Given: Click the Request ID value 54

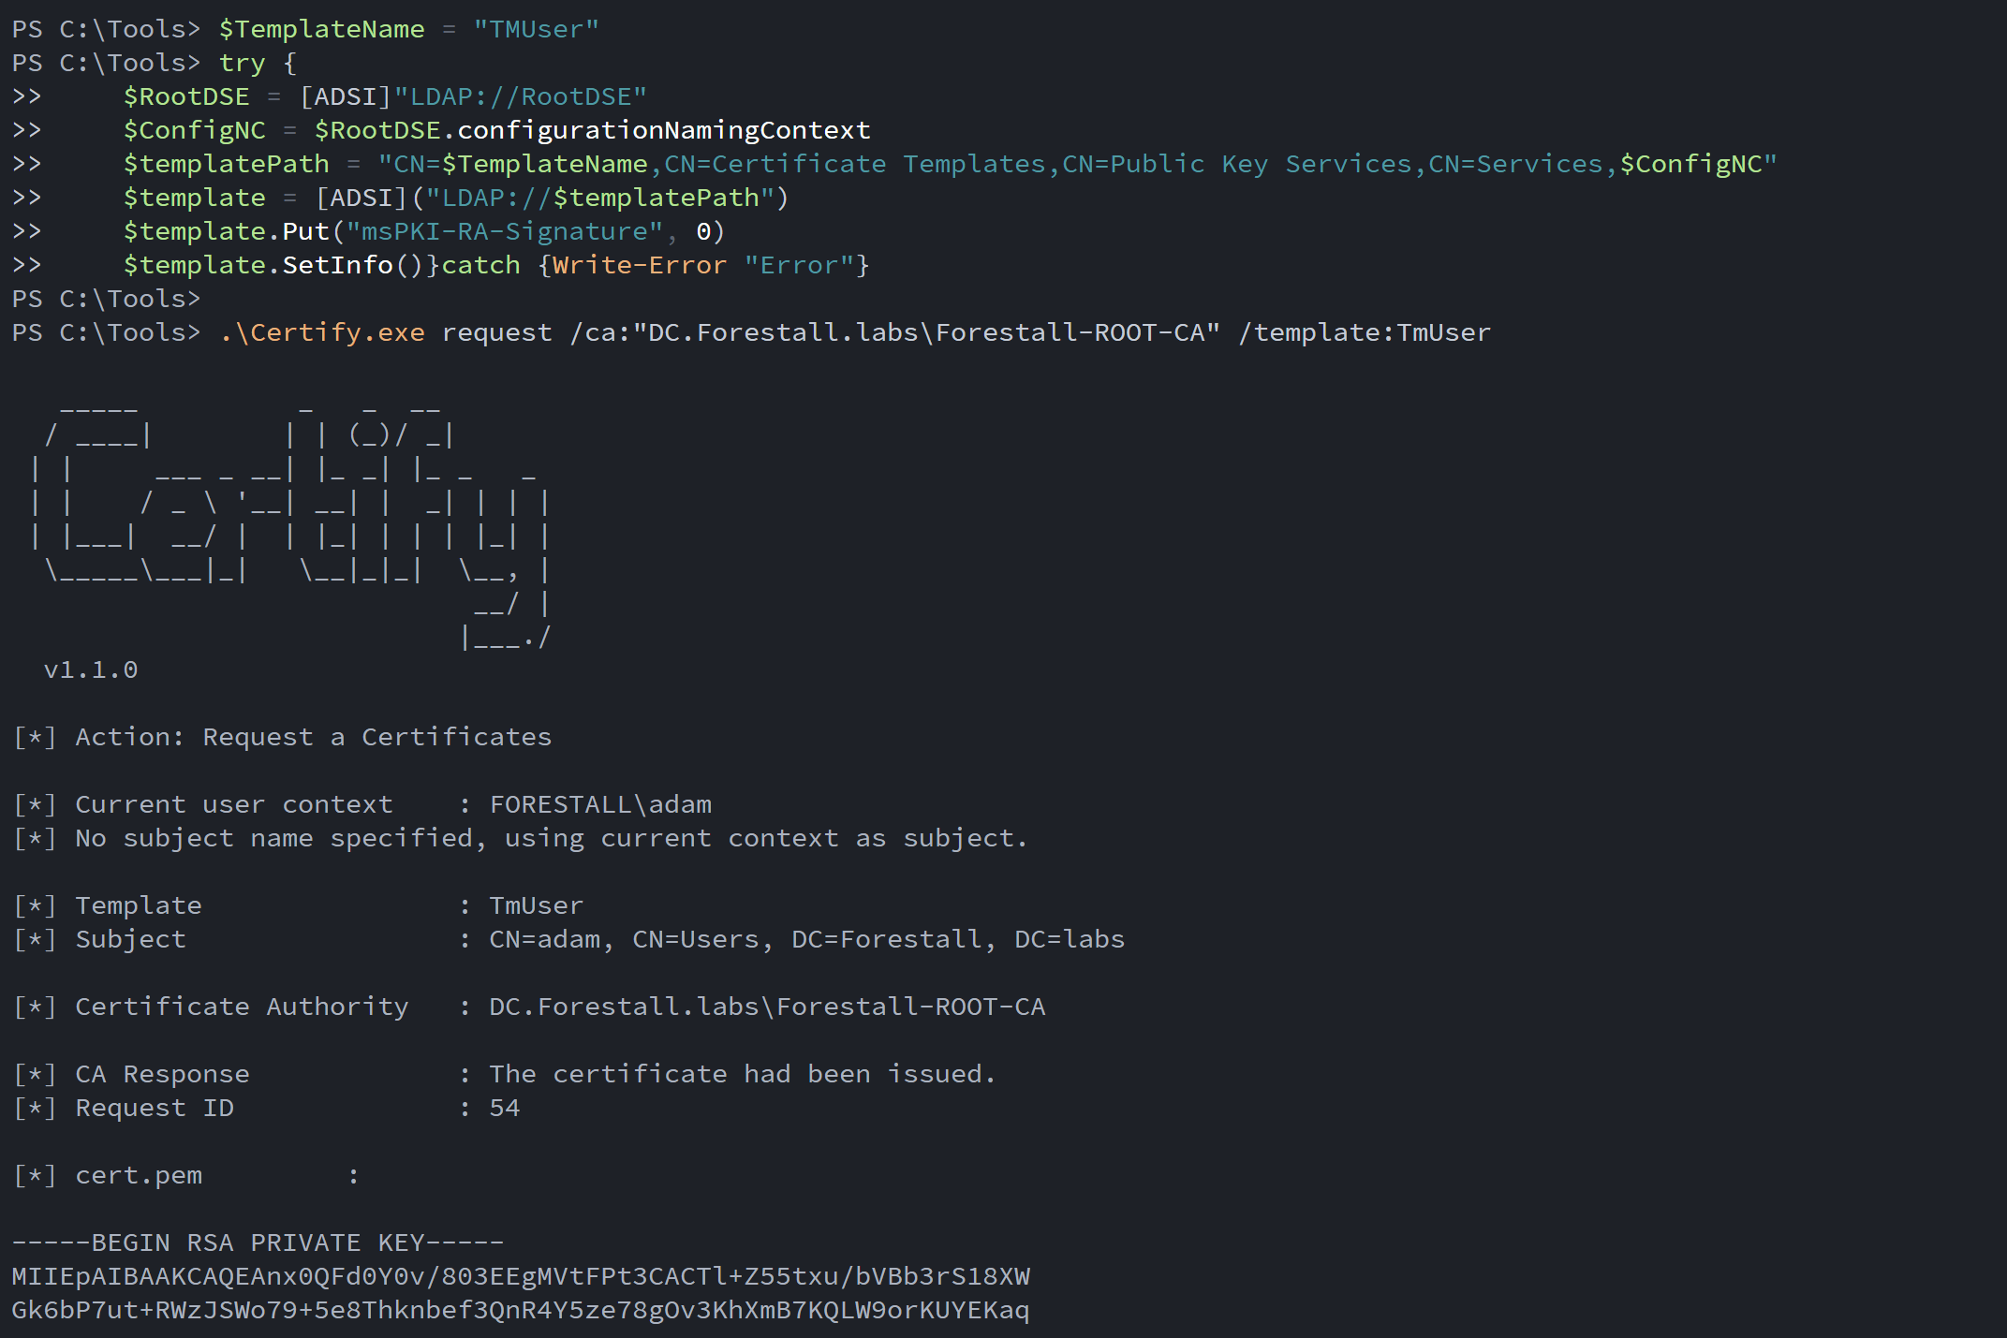Looking at the screenshot, I should 504,1108.
